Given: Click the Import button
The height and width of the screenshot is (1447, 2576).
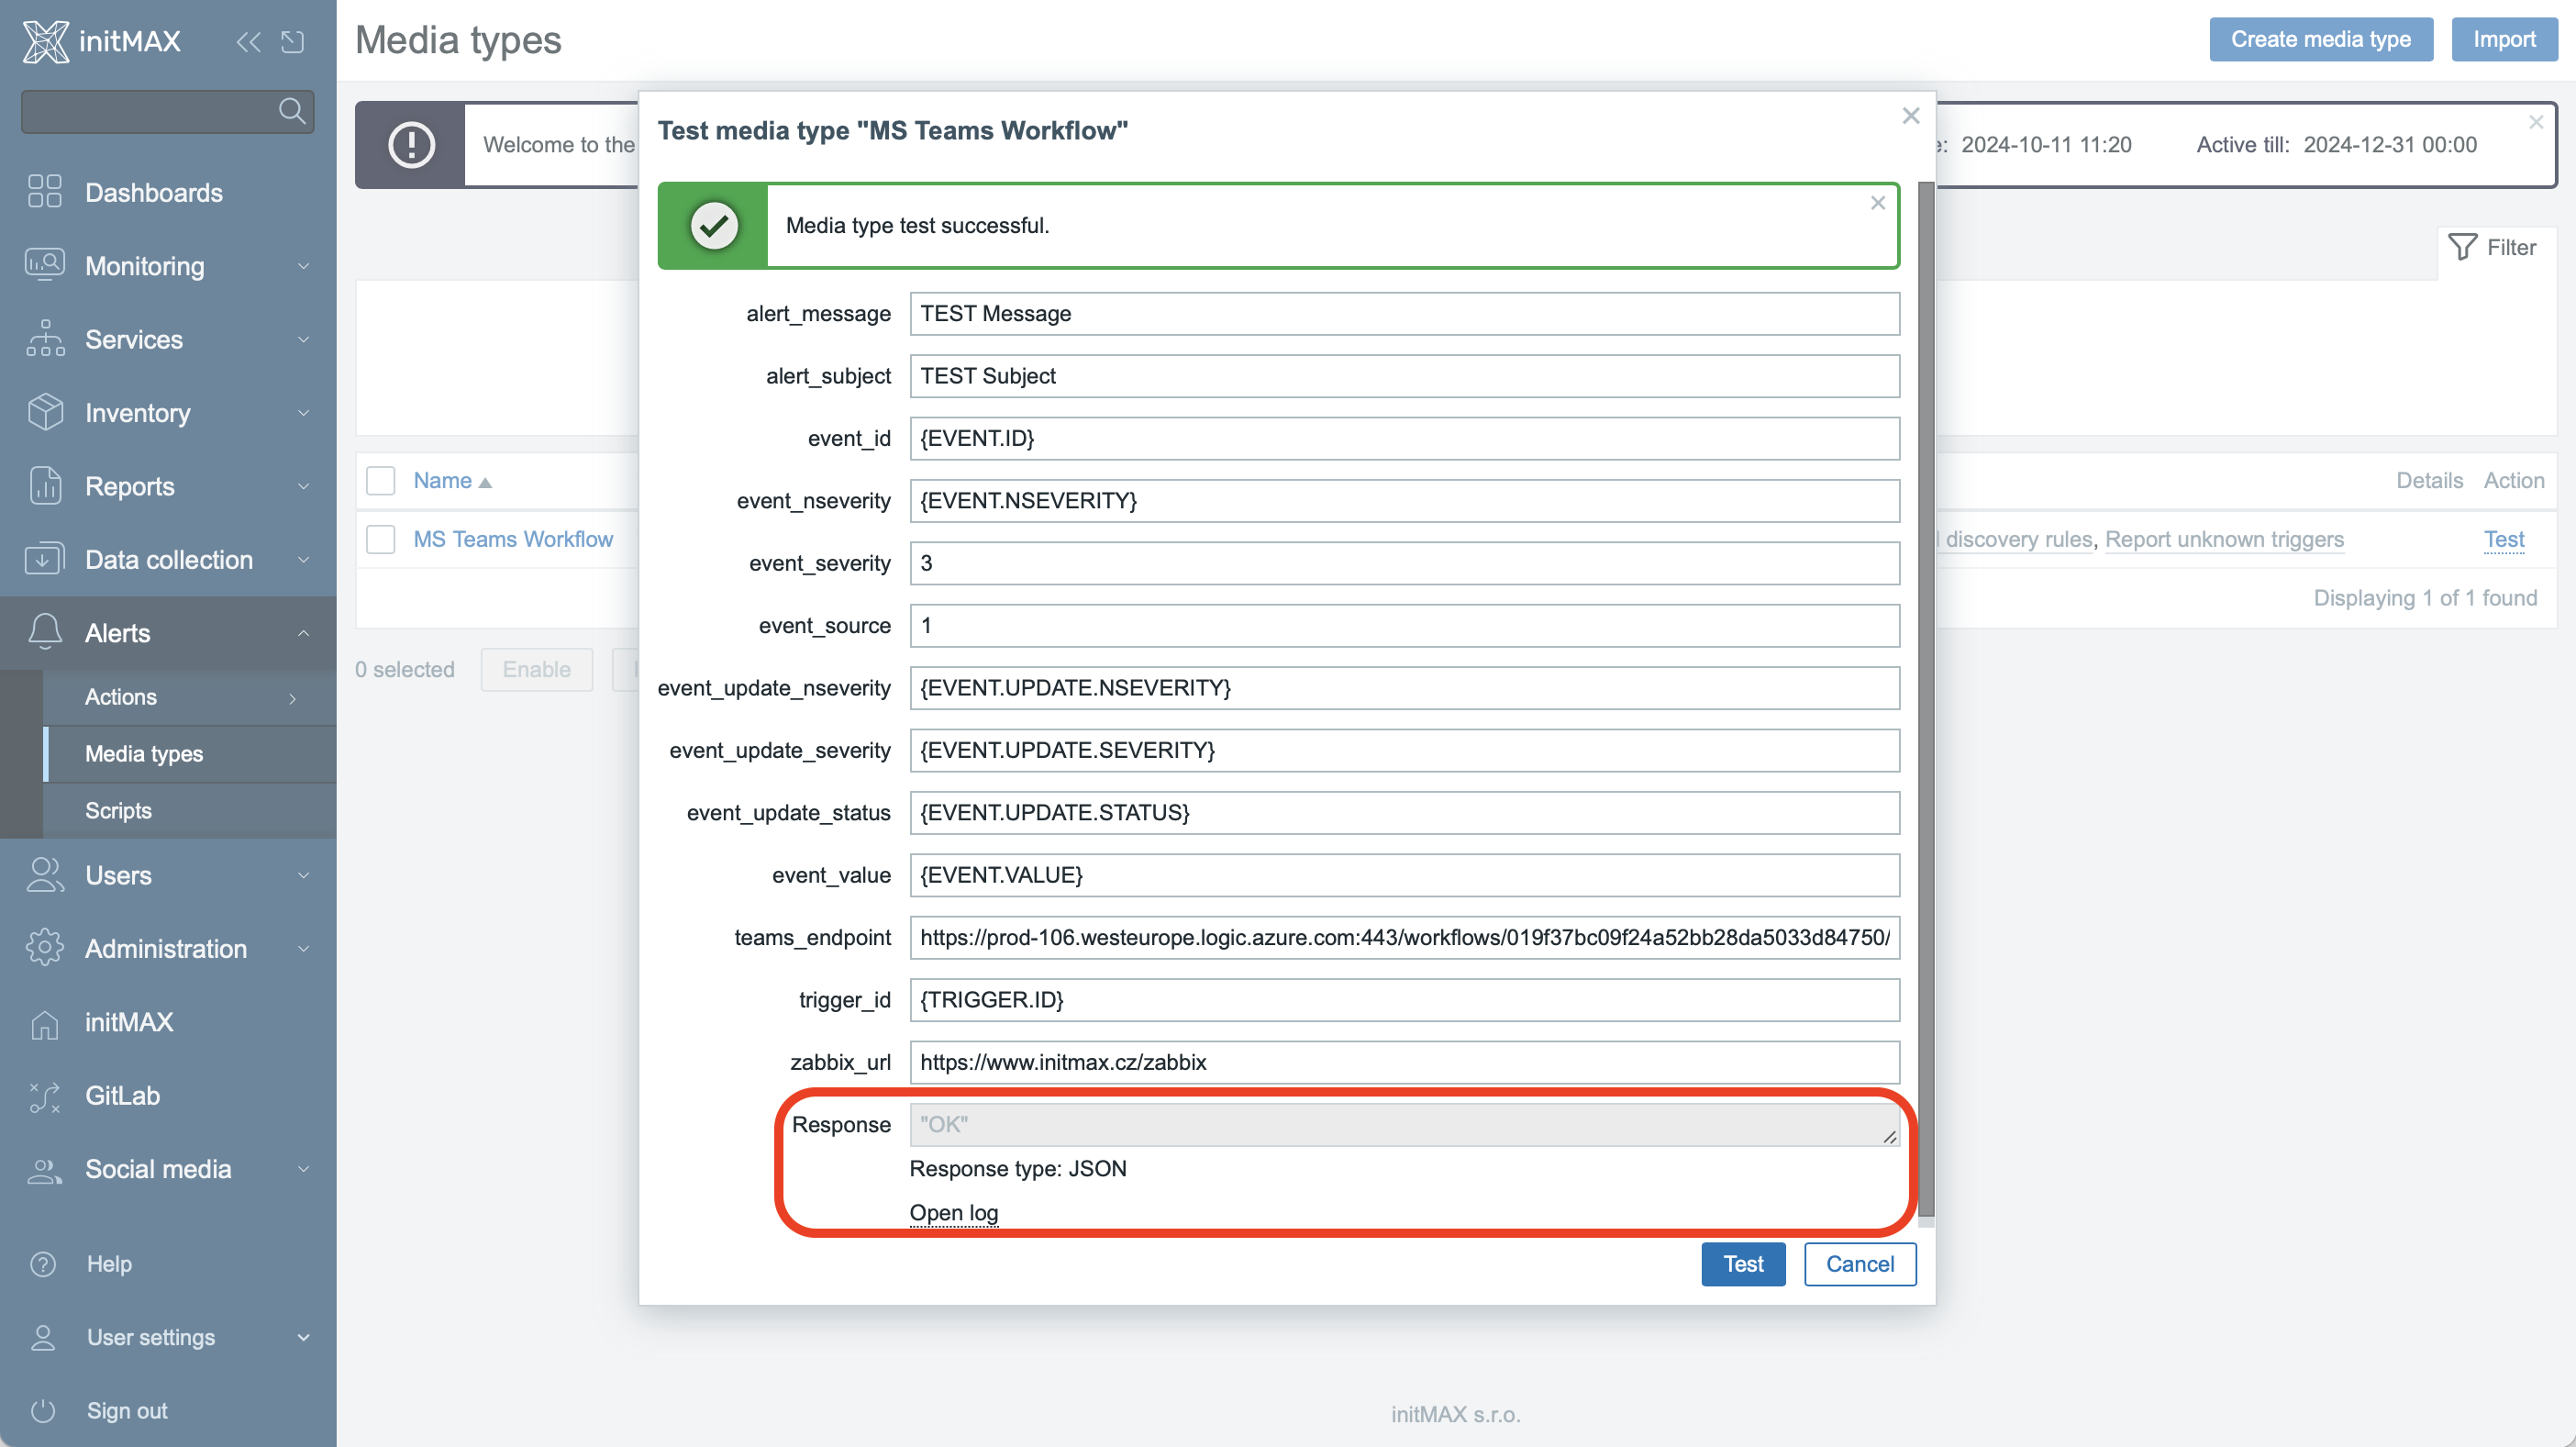Looking at the screenshot, I should [2504, 39].
